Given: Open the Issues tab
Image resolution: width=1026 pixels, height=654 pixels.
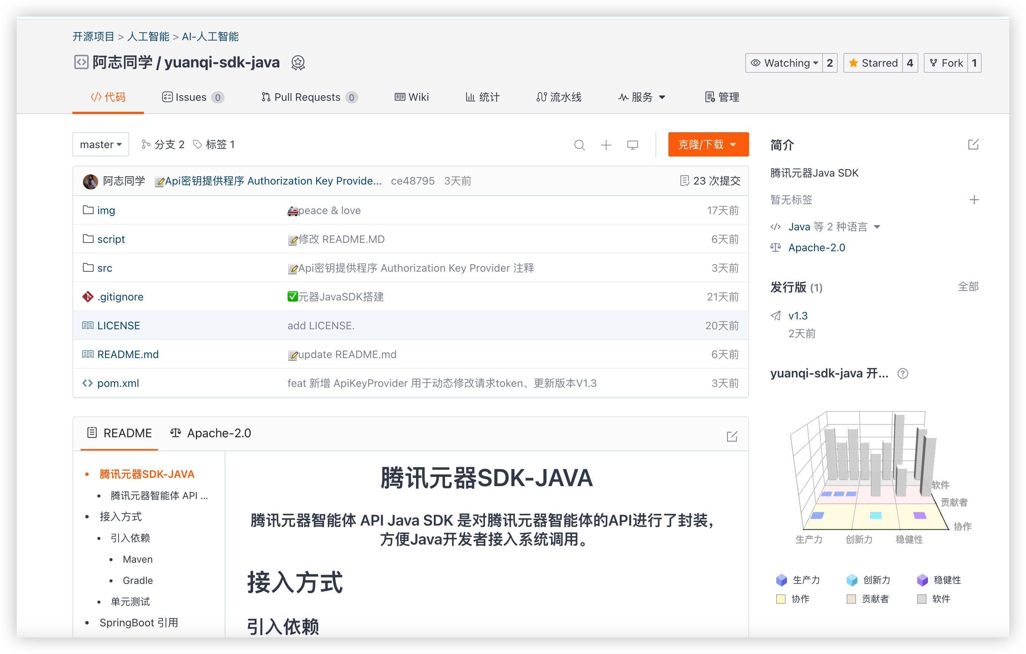Looking at the screenshot, I should click(192, 97).
